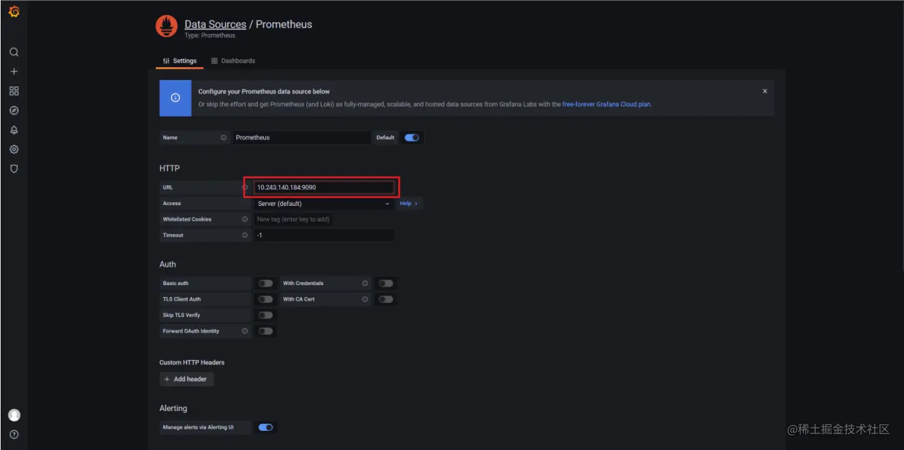Open the Explore compass icon
Screen dimensions: 904x450
pos(14,111)
